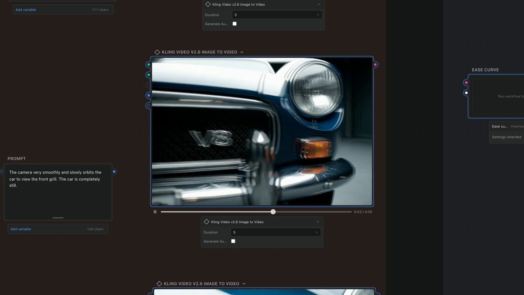Click the white port on the Ease Curve node
The width and height of the screenshot is (524, 295).
(466, 93)
